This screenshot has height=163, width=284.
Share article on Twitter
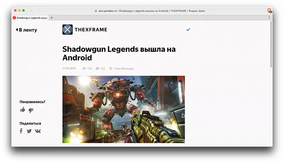pos(29,131)
